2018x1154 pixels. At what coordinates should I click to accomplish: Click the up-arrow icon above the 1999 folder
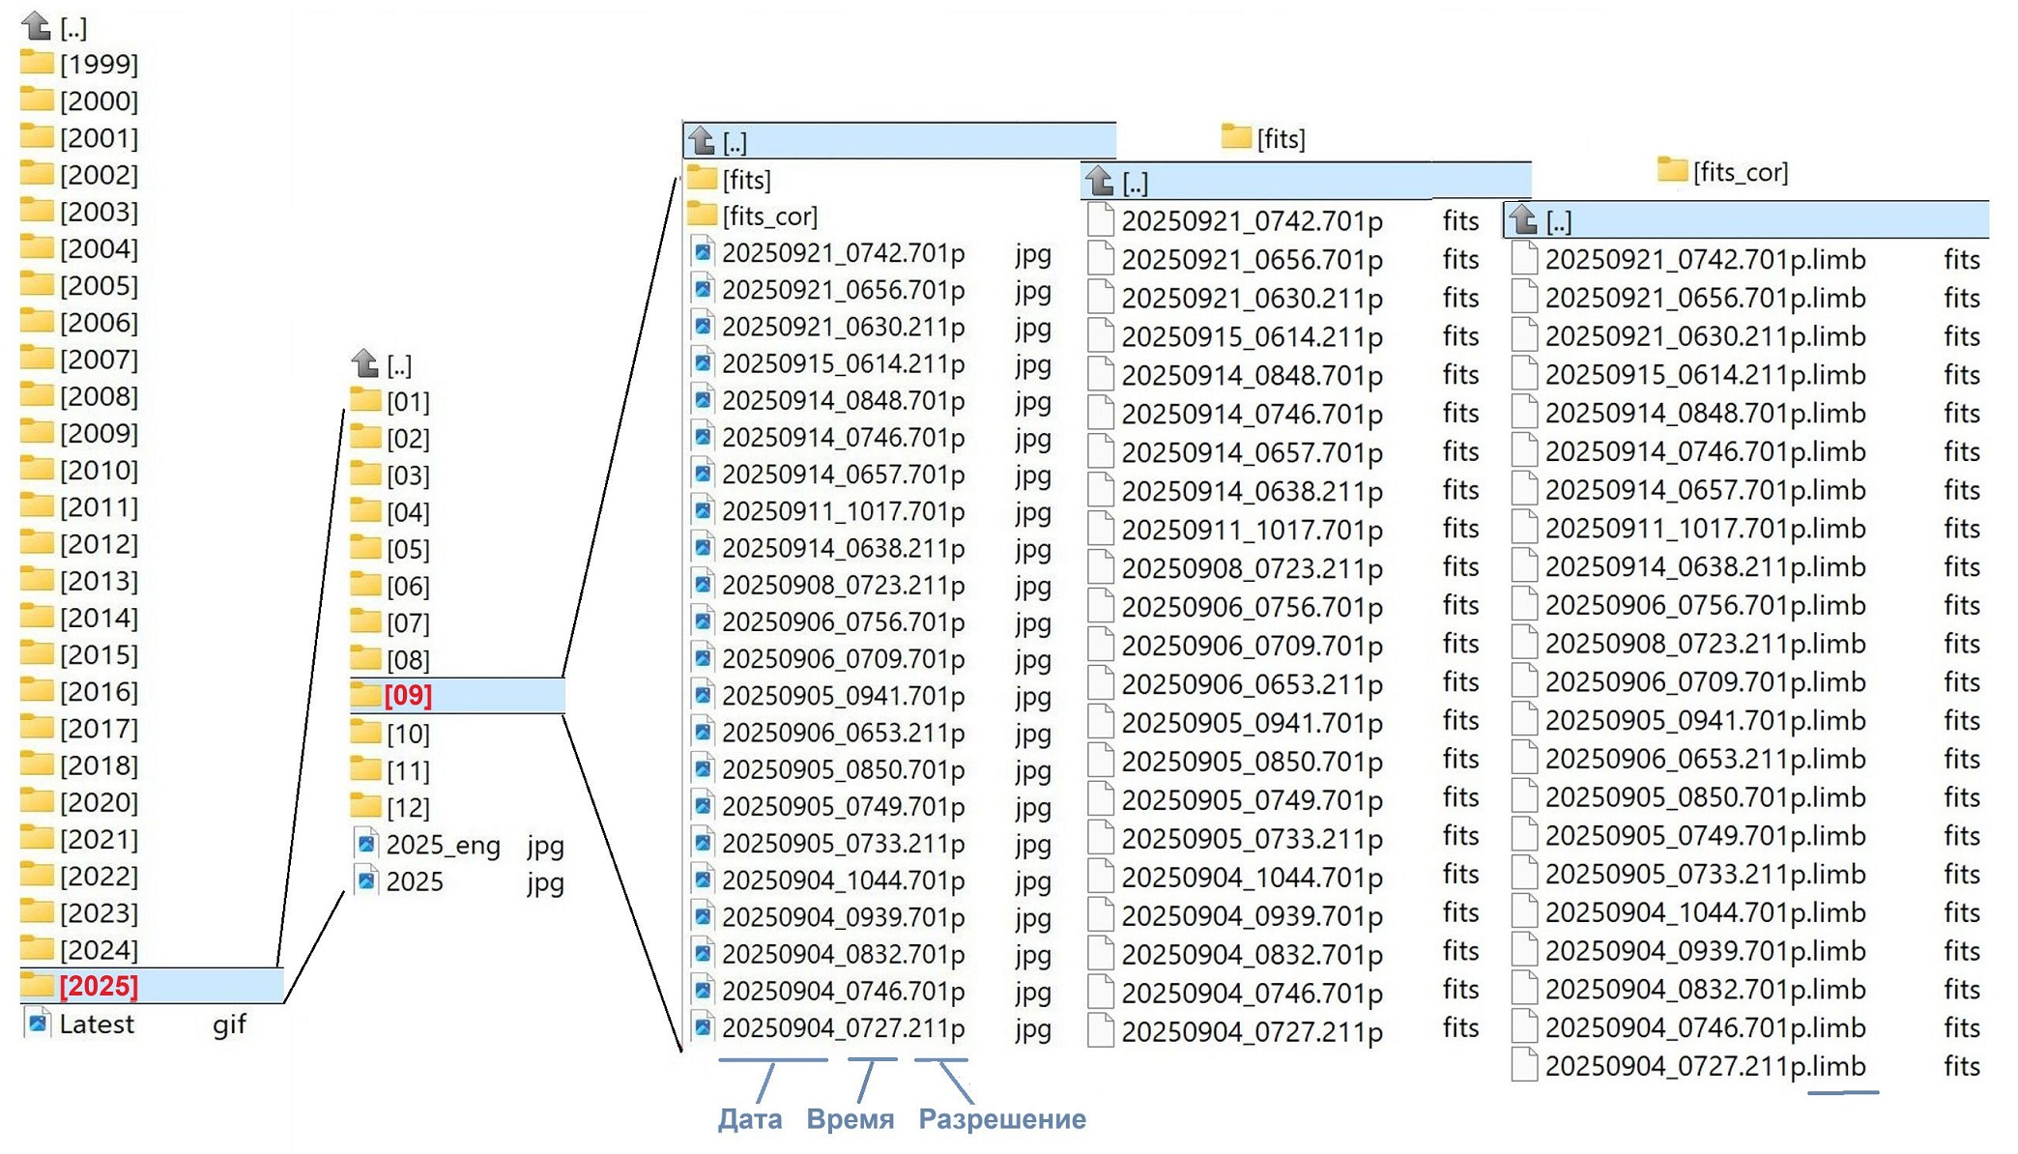37,26
